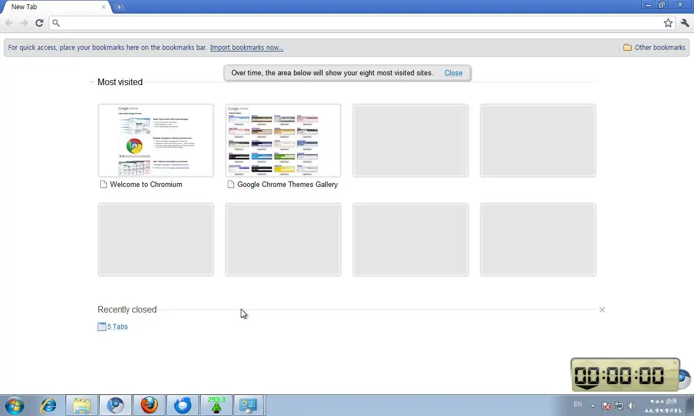This screenshot has height=416, width=694.
Task: Click the Most visited heading
Action: click(x=120, y=82)
